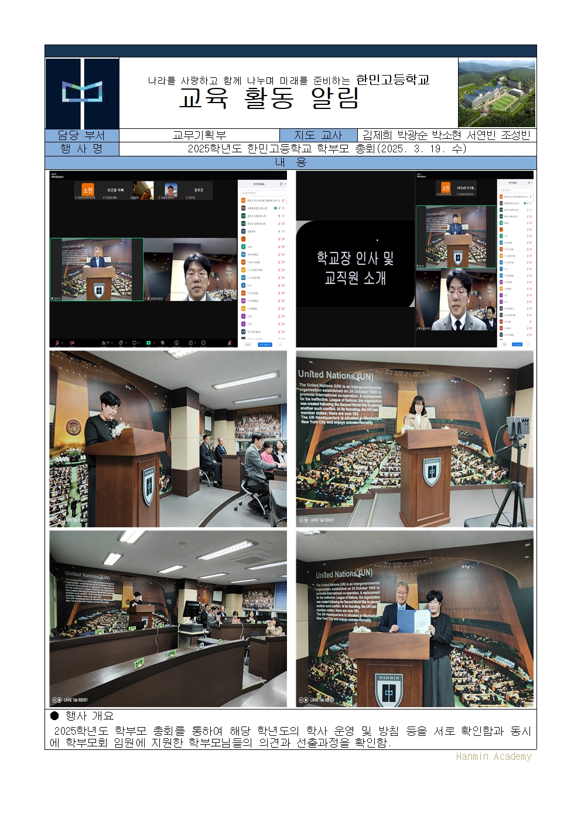Select green-bordered speaker video in left Zoom window
The image size is (581, 822).
click(97, 270)
